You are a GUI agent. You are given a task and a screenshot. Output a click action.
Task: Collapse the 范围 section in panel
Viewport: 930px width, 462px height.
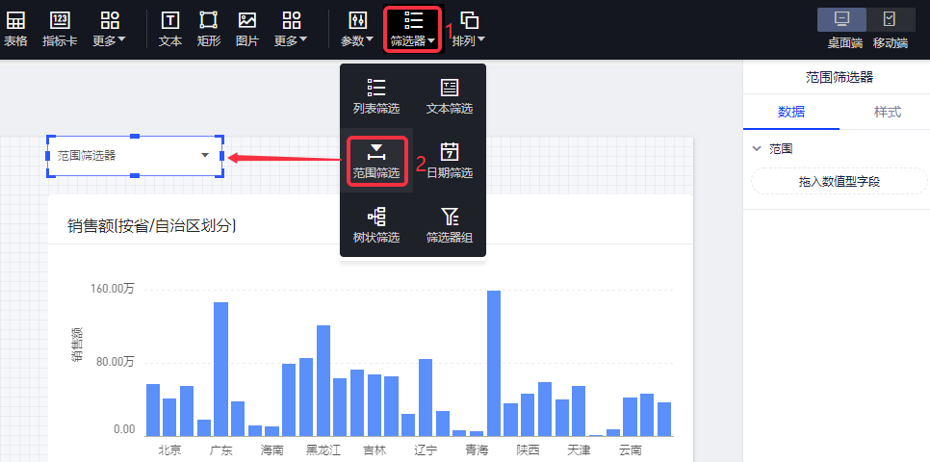(x=757, y=149)
